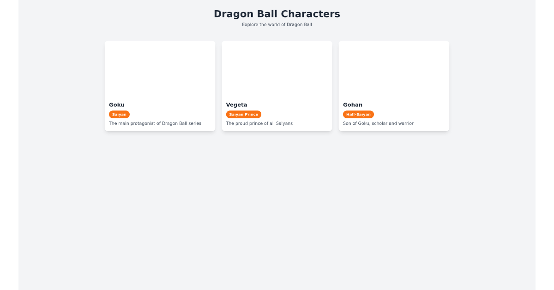554x290 pixels.
Task: Select the Vegeta character card
Action: click(277, 86)
